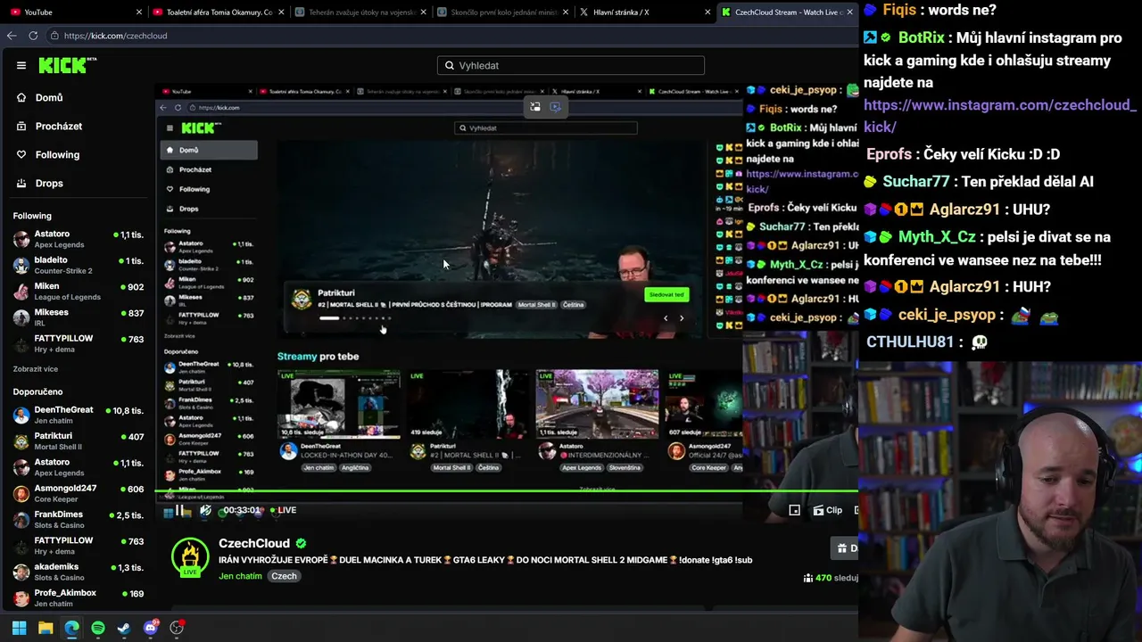Click the Czech language tag
The width and height of the screenshot is (1142, 642).
point(284,576)
